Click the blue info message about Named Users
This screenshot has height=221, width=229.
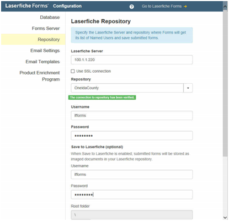(132, 35)
